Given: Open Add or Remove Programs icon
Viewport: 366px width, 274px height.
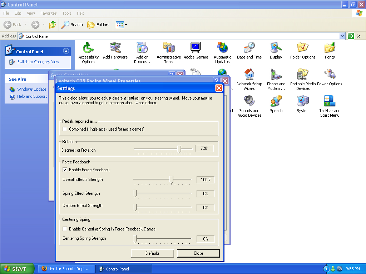Looking at the screenshot, I should (x=142, y=53).
